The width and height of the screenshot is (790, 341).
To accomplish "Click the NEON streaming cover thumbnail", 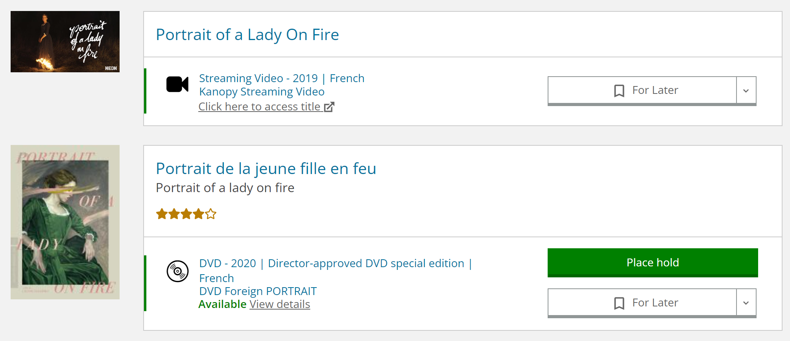I will [65, 42].
